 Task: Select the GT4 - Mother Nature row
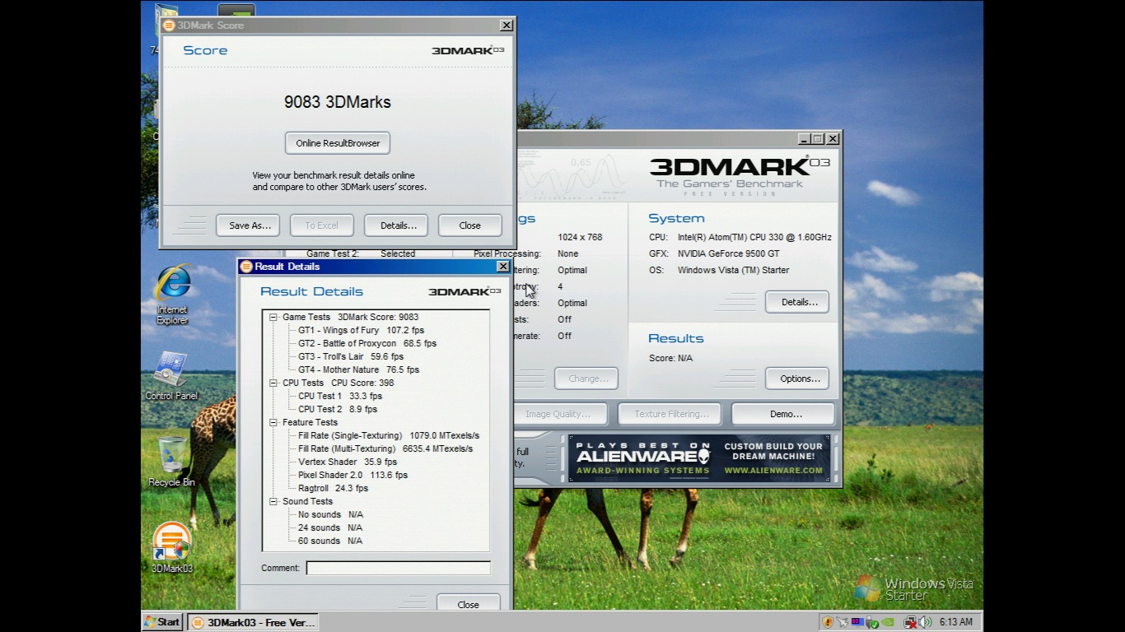pyautogui.click(x=358, y=369)
